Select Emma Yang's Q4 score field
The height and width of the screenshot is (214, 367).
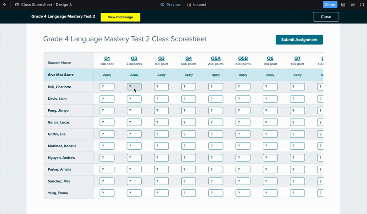tap(189, 193)
